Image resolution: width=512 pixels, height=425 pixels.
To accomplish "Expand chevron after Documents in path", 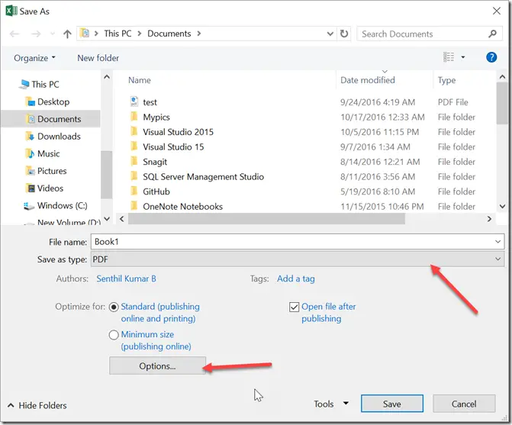I will pyautogui.click(x=199, y=34).
